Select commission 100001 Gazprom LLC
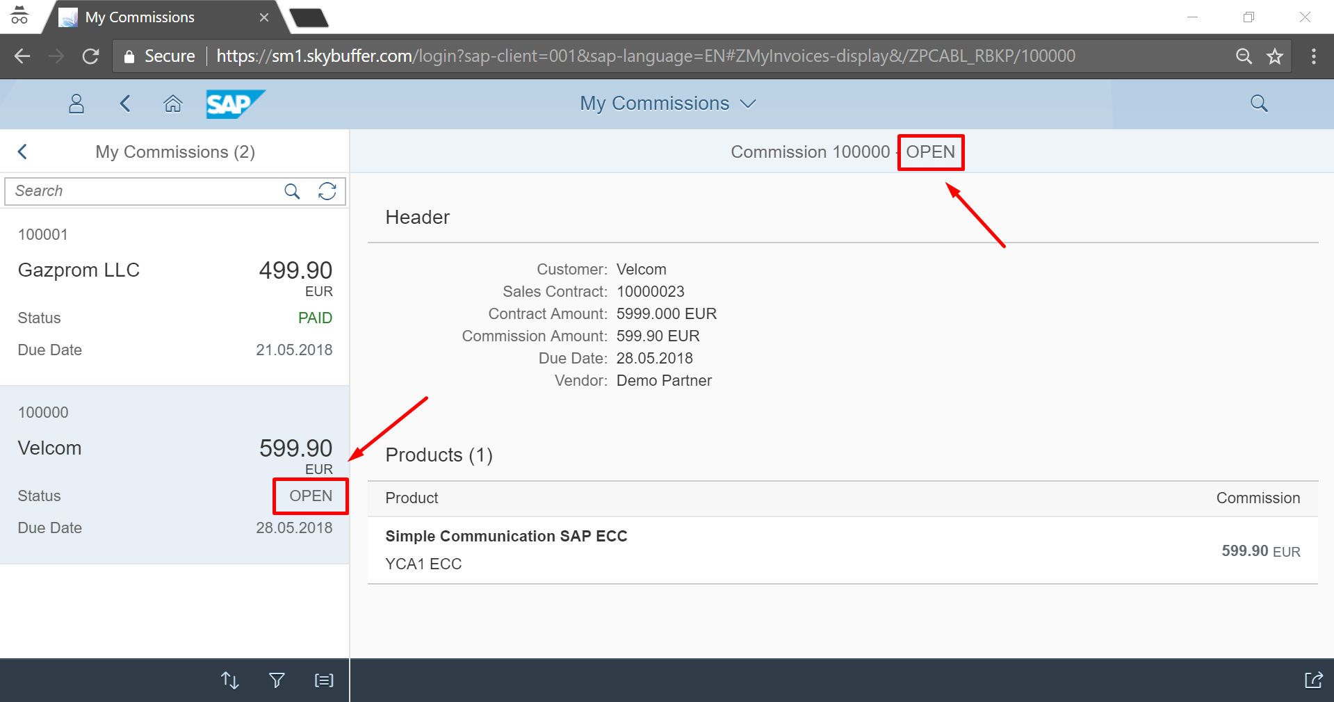The width and height of the screenshot is (1334, 702). (x=174, y=297)
